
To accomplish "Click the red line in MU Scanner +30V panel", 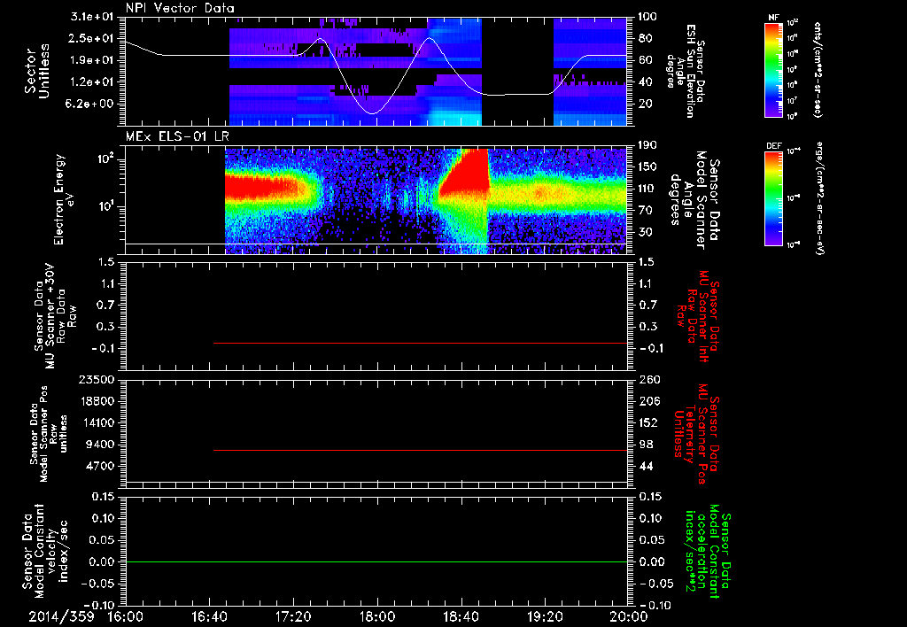I will point(421,343).
